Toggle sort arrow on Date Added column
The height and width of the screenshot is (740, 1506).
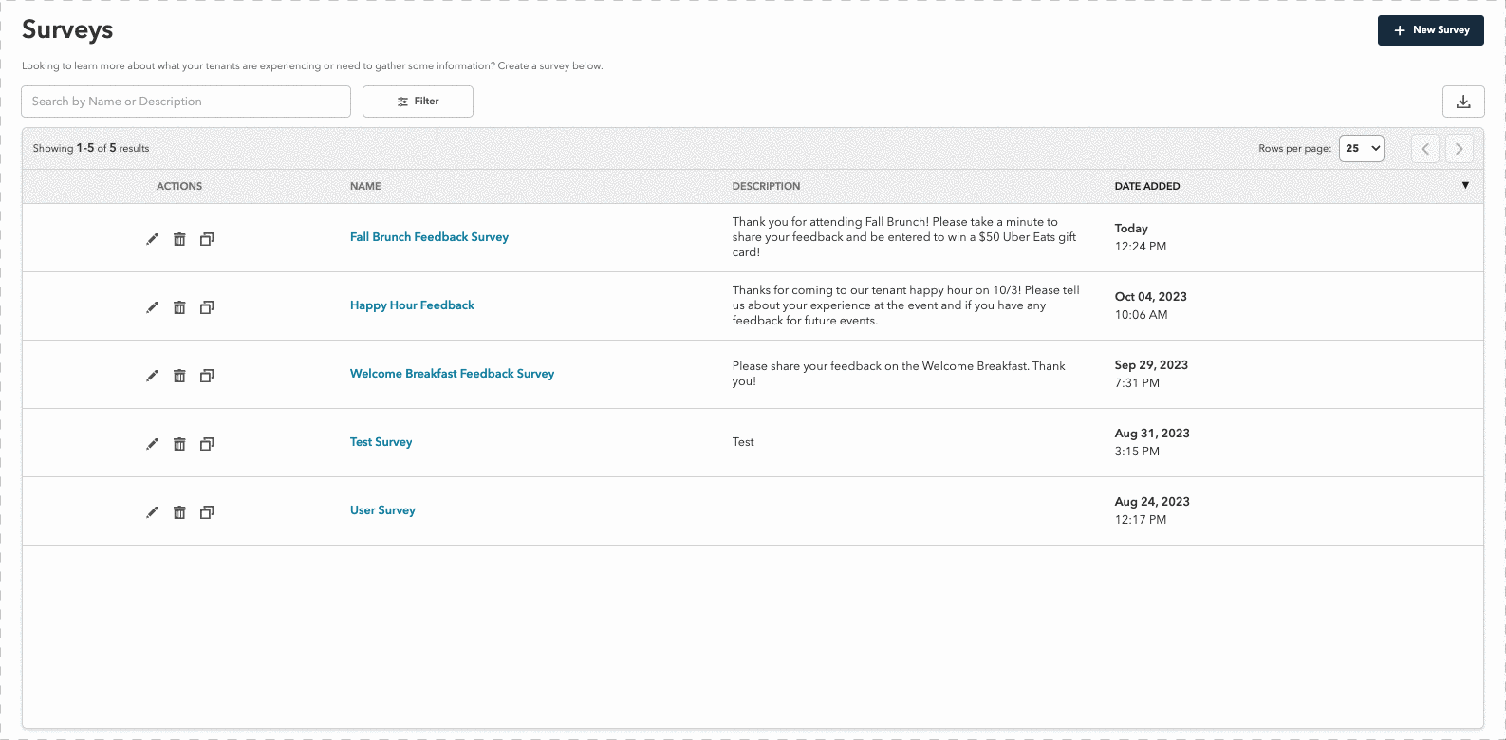pos(1465,185)
